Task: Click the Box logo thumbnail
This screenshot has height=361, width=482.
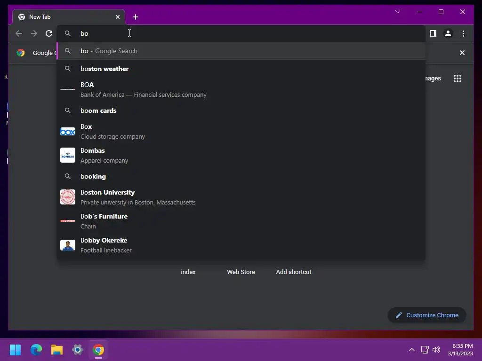Action: pyautogui.click(x=68, y=132)
